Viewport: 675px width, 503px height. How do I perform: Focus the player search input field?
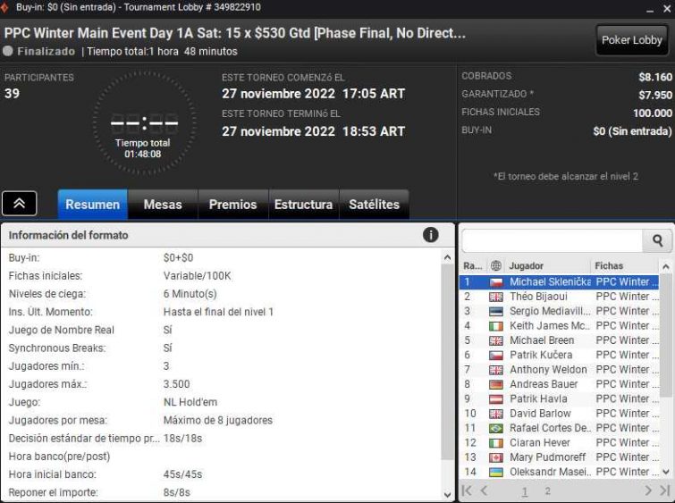point(553,240)
